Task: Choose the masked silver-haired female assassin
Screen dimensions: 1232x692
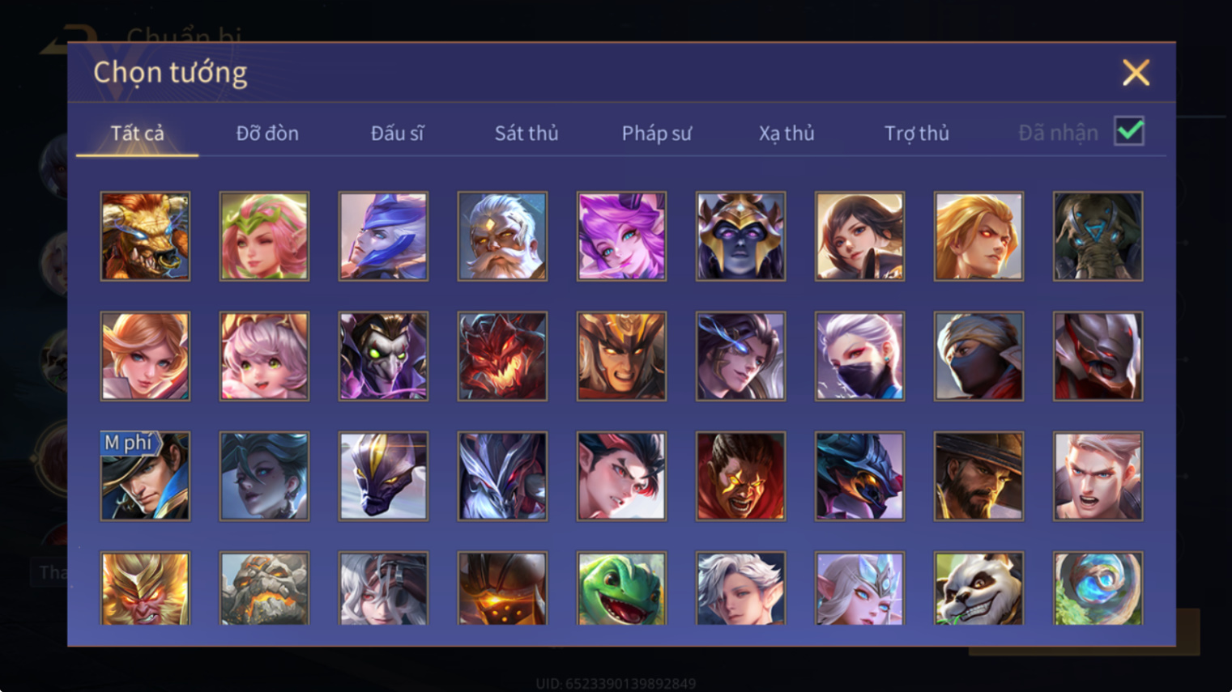Action: [859, 356]
